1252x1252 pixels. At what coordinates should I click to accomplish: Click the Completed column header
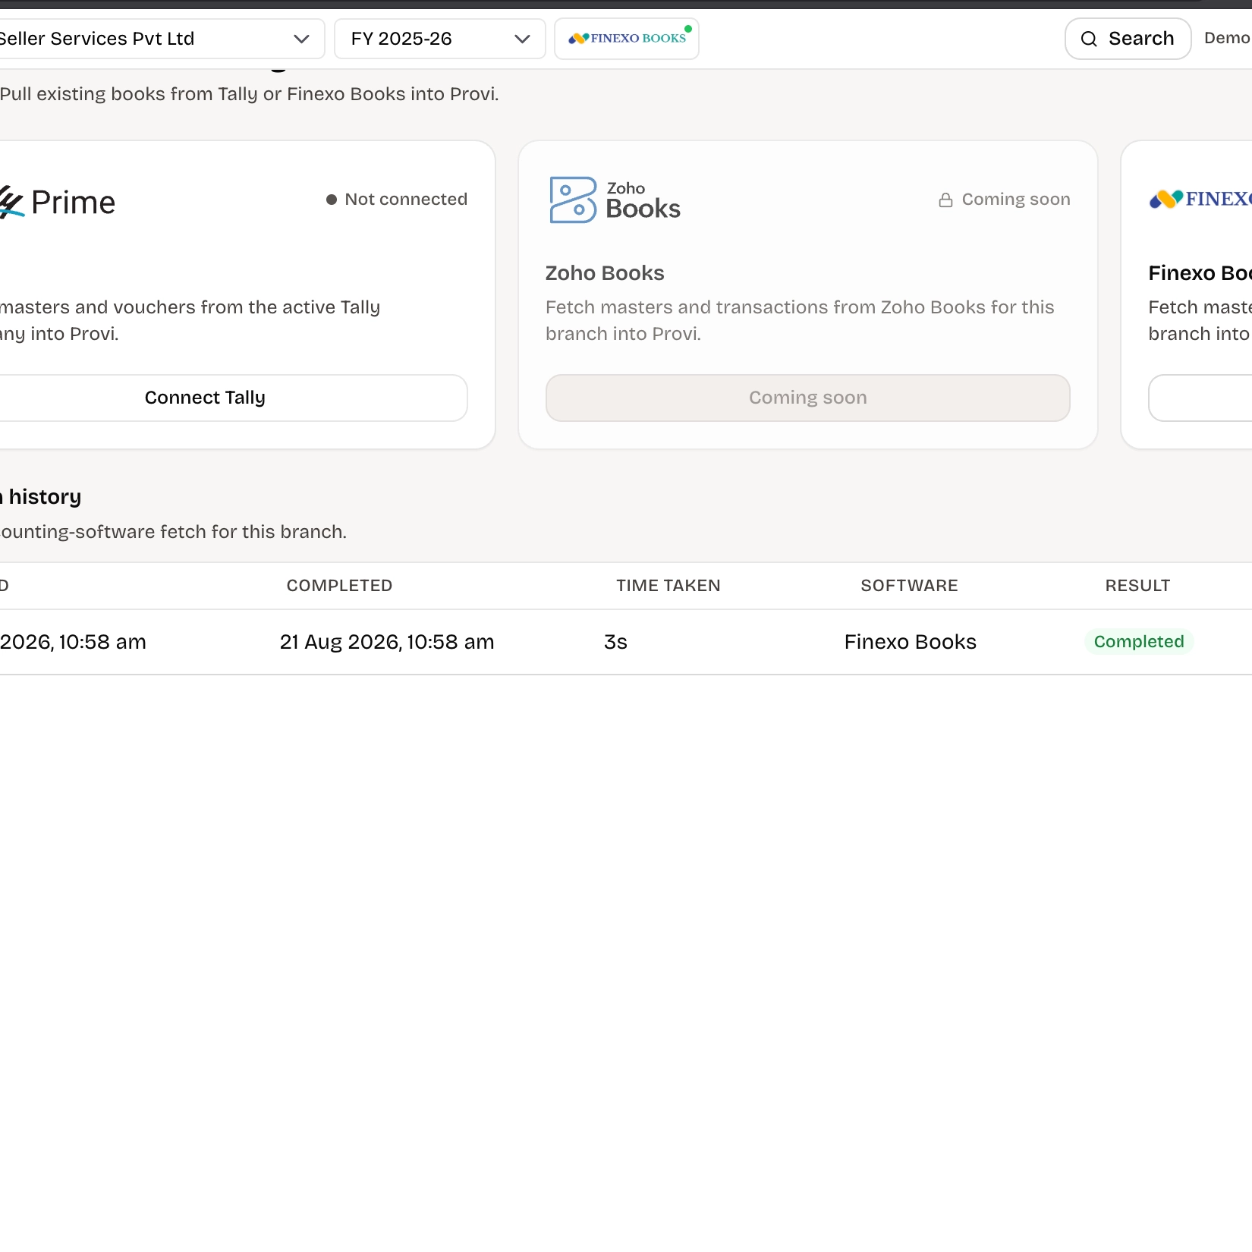coord(339,586)
